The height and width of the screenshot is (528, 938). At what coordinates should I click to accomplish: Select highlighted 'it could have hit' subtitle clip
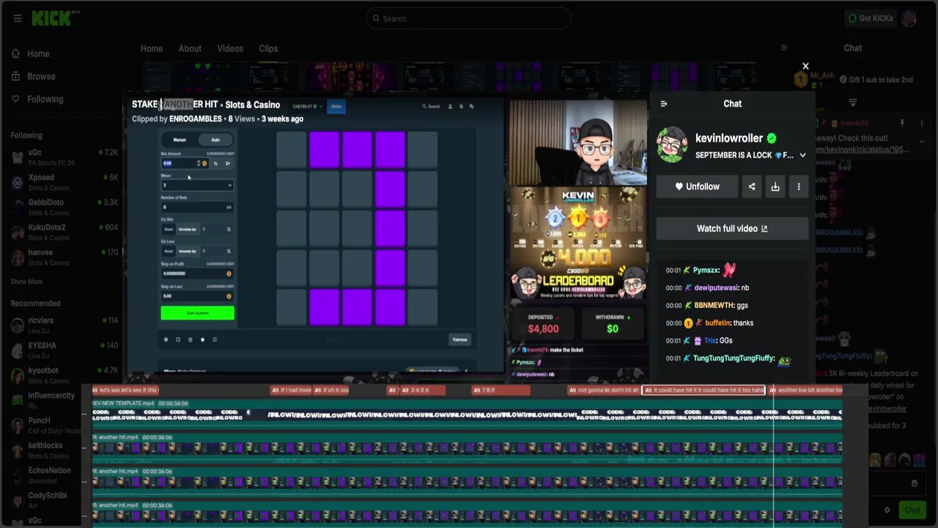click(x=703, y=390)
